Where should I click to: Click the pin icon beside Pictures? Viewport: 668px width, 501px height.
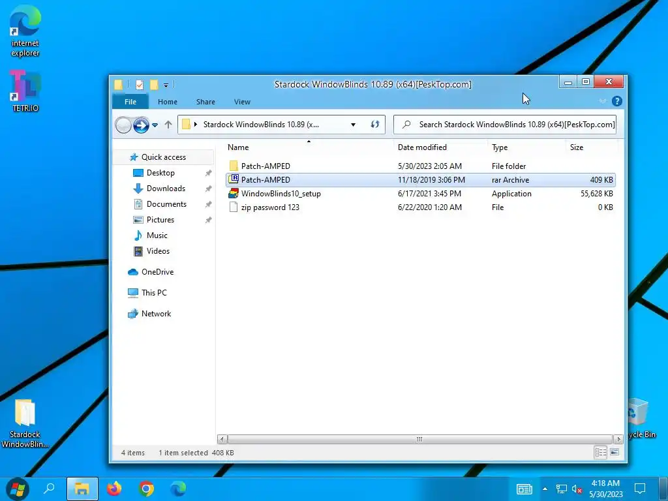pyautogui.click(x=208, y=220)
